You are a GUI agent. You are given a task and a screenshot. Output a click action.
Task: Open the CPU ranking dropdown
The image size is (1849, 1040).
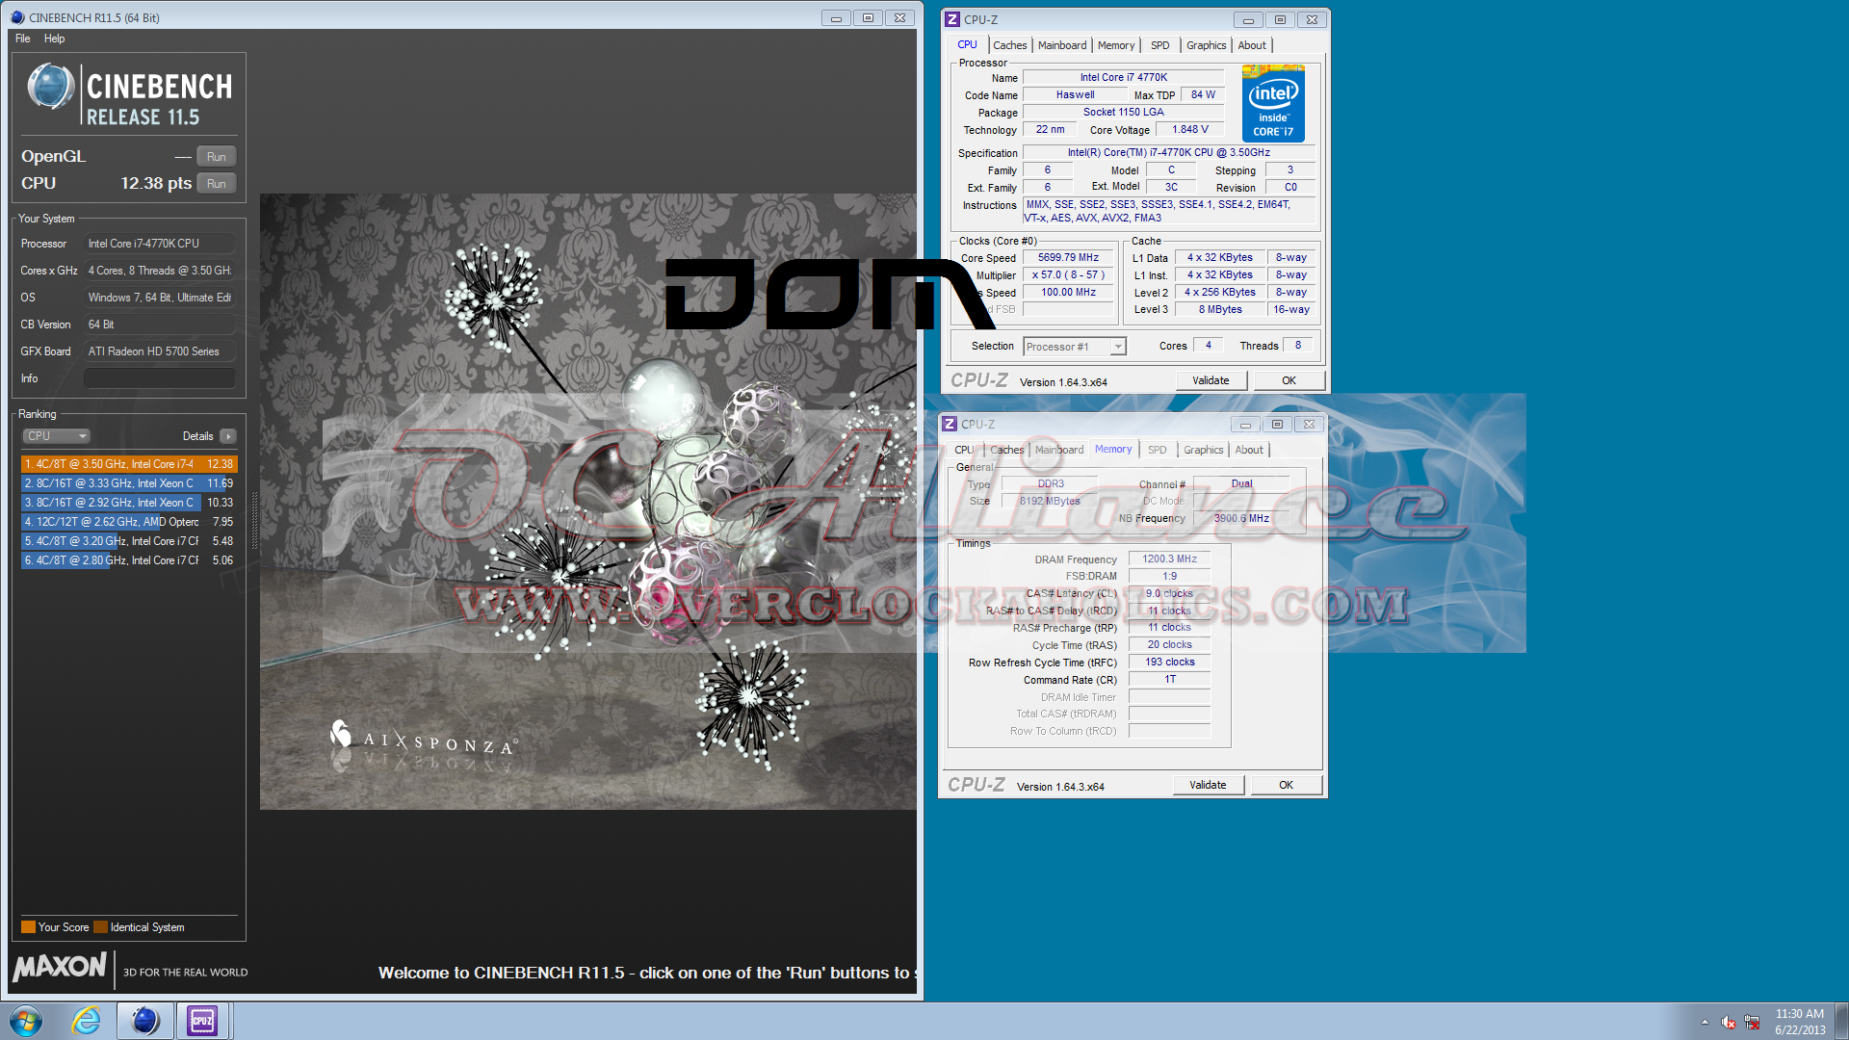(56, 436)
